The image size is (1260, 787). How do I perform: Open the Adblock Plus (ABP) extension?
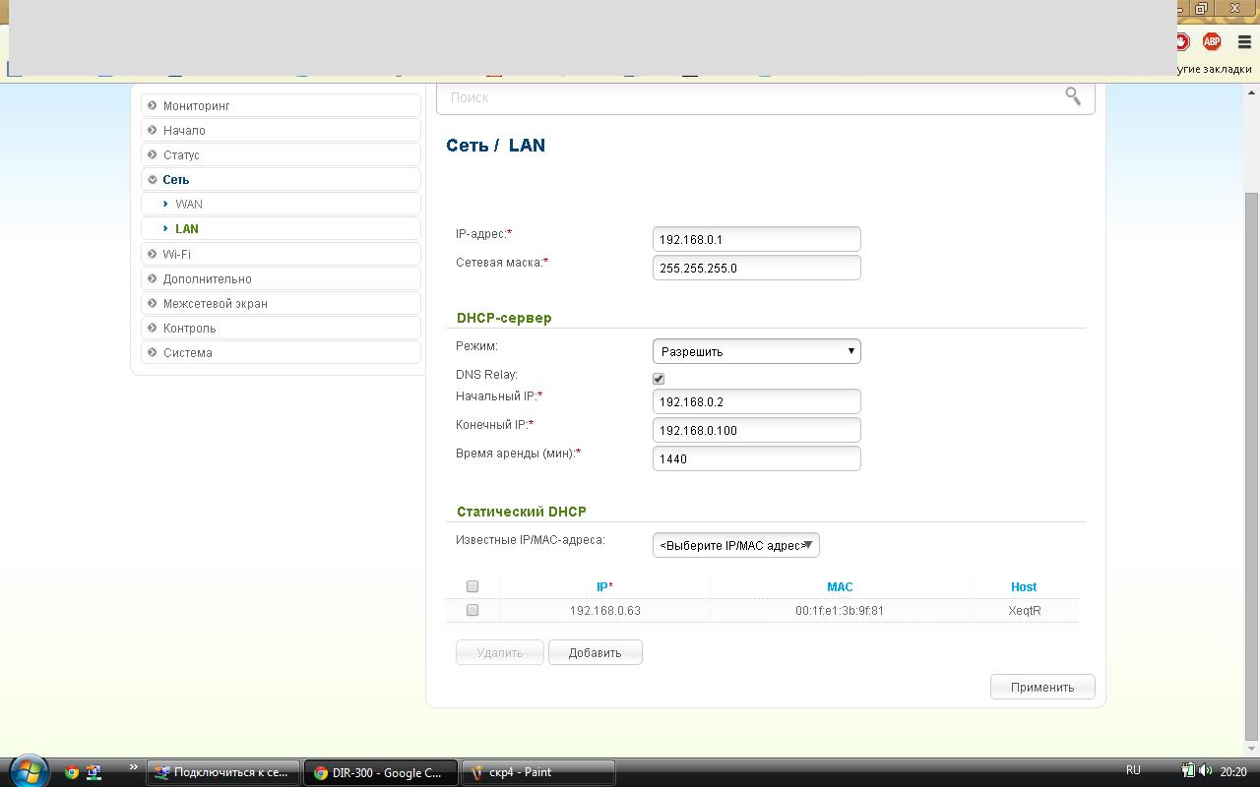coord(1212,41)
